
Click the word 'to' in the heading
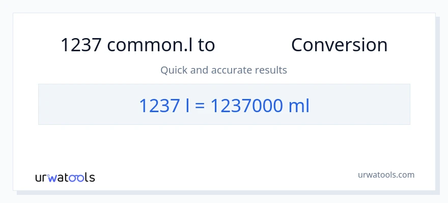coord(206,45)
